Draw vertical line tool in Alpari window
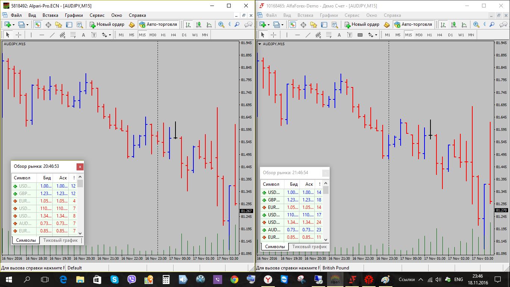510x287 pixels. coord(31,35)
